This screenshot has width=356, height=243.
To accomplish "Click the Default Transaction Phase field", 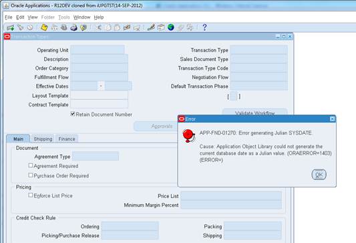I will (x=259, y=86).
